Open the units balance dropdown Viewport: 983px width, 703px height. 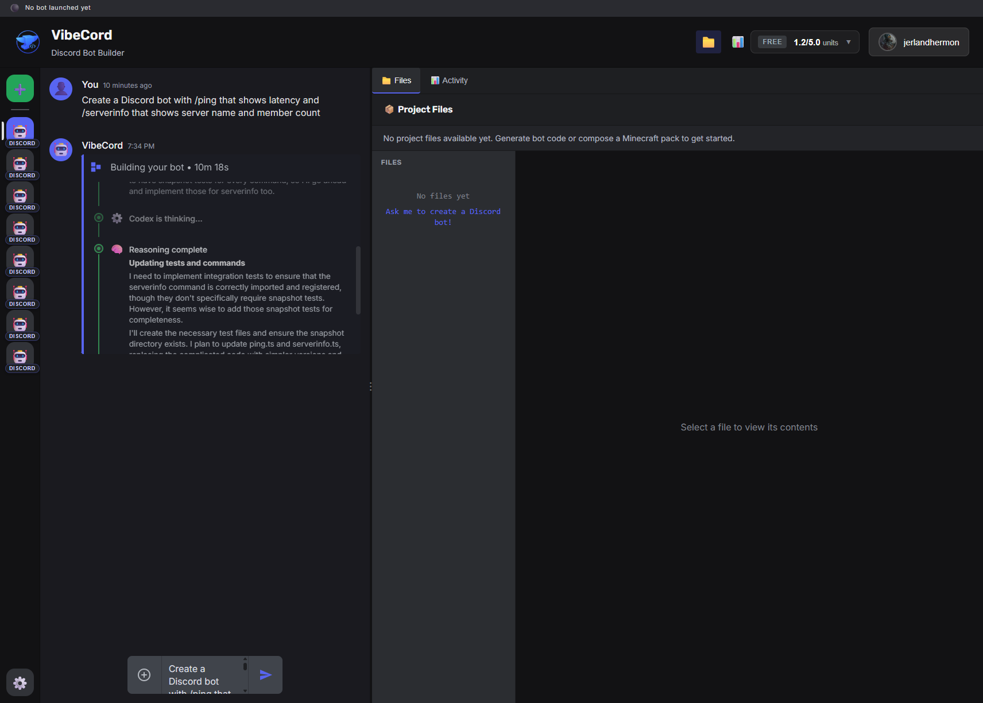pyautogui.click(x=848, y=42)
